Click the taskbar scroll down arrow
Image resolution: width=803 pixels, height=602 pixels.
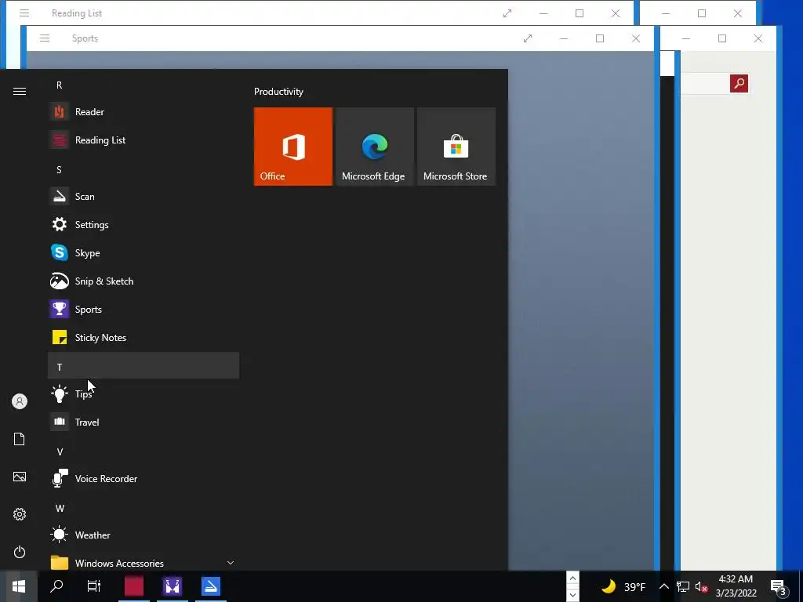pos(572,594)
